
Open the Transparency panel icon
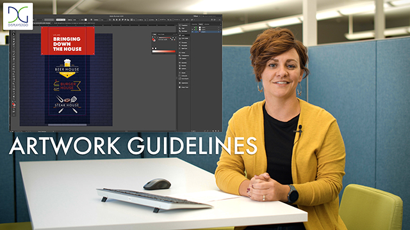click(184, 56)
